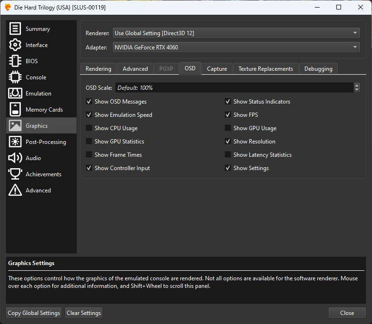This screenshot has width=372, height=324.
Task: Toggle Show Status Indicators checkbox
Action: (x=228, y=102)
